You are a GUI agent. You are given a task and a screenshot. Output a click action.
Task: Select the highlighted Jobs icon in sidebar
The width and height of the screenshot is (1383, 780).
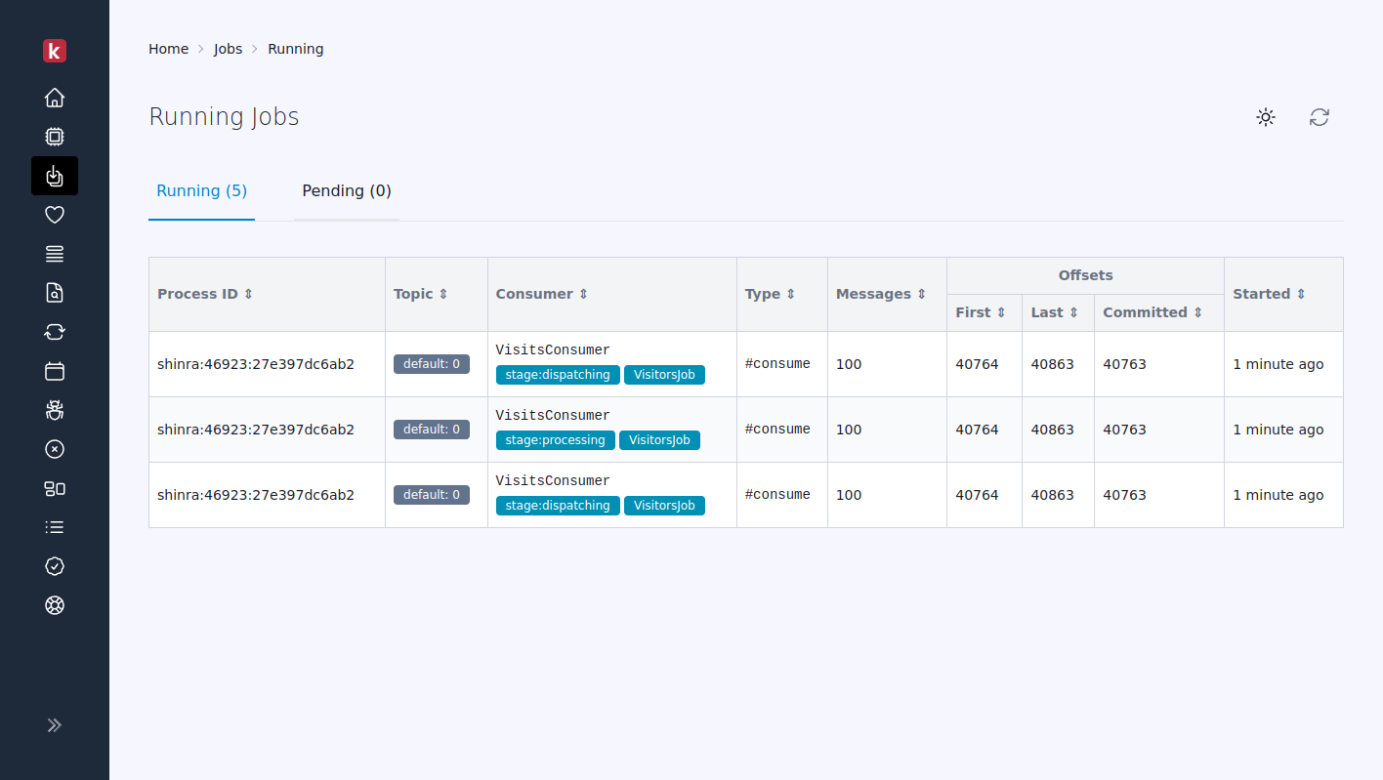click(55, 176)
